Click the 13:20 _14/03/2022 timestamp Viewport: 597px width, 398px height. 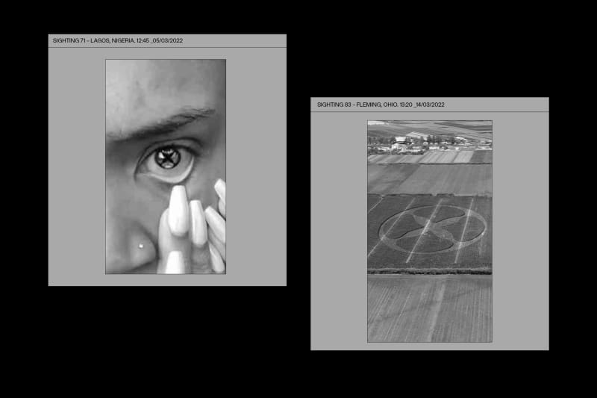[422, 105]
